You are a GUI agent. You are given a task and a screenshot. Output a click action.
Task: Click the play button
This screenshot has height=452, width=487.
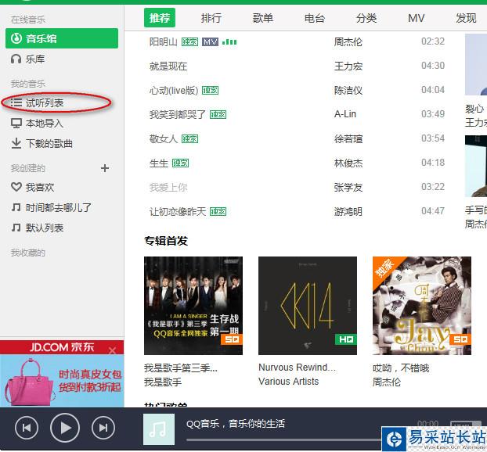pyautogui.click(x=65, y=428)
